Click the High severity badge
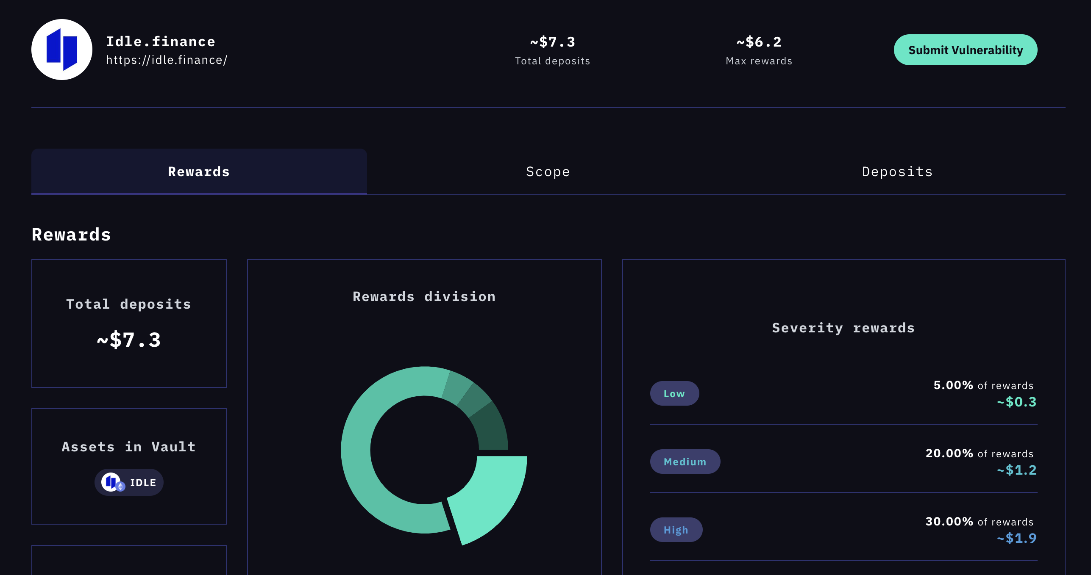 pyautogui.click(x=676, y=530)
